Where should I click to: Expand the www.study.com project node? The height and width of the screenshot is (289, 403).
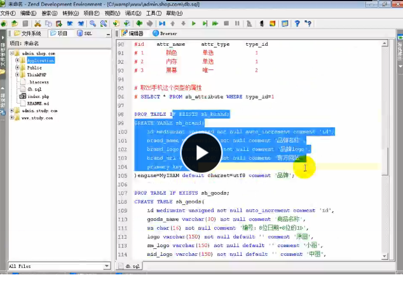tap(12, 118)
